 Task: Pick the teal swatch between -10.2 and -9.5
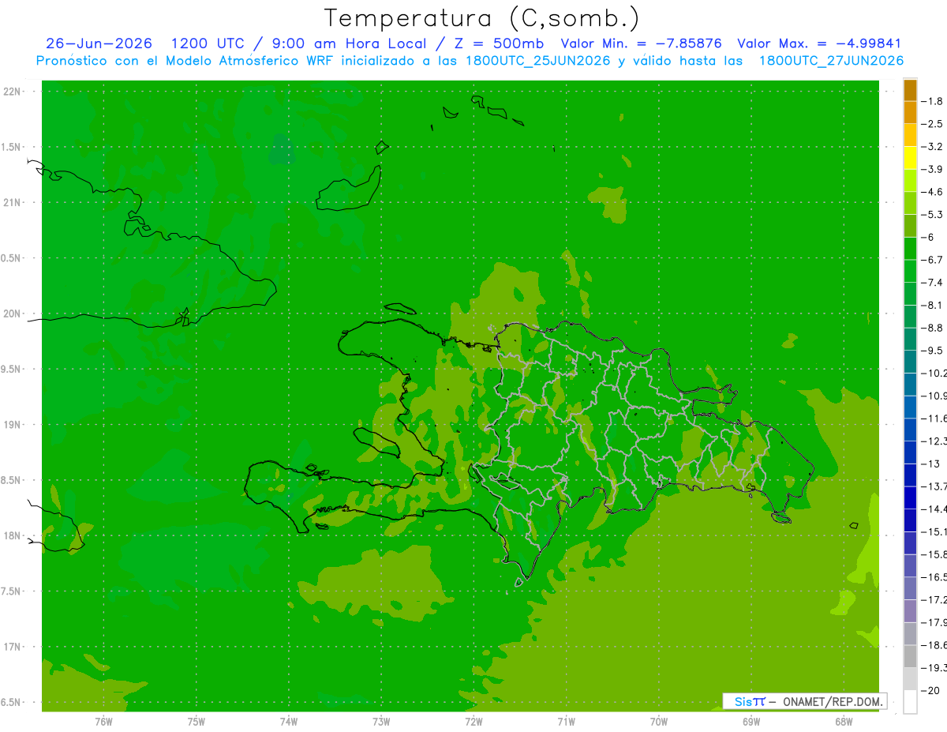(x=910, y=362)
